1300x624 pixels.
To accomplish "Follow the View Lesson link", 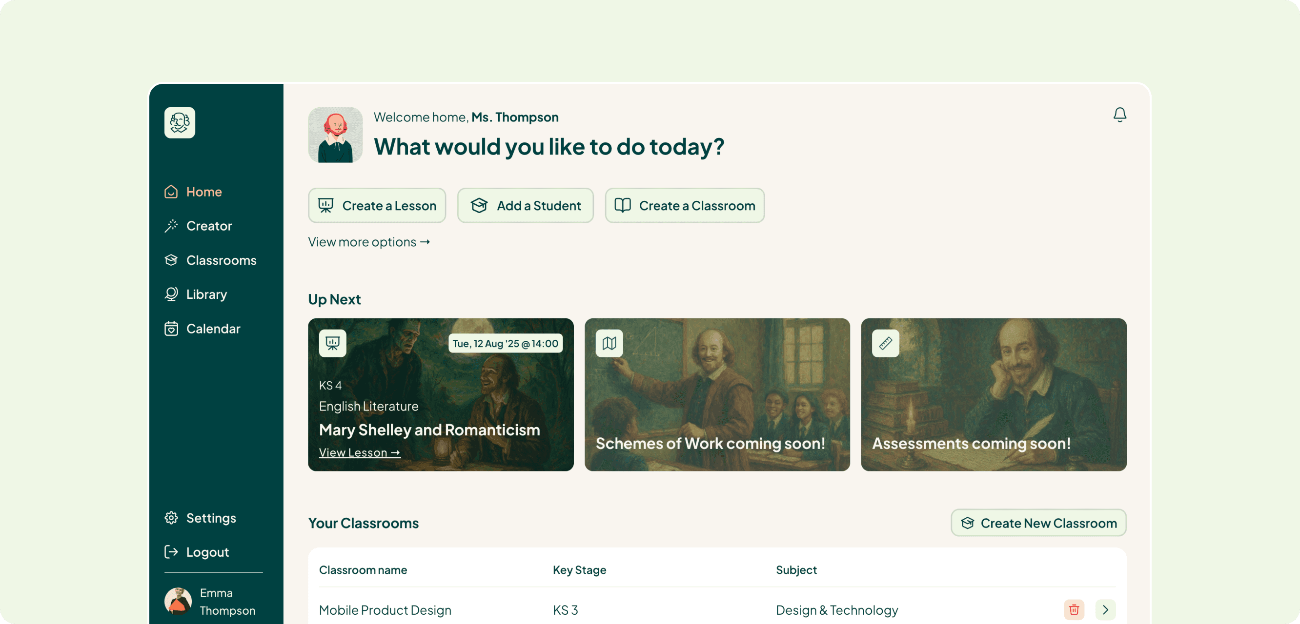I will (x=359, y=452).
